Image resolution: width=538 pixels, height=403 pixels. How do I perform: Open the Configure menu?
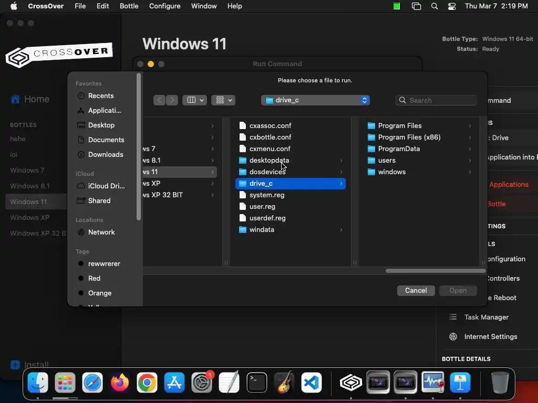tap(164, 6)
